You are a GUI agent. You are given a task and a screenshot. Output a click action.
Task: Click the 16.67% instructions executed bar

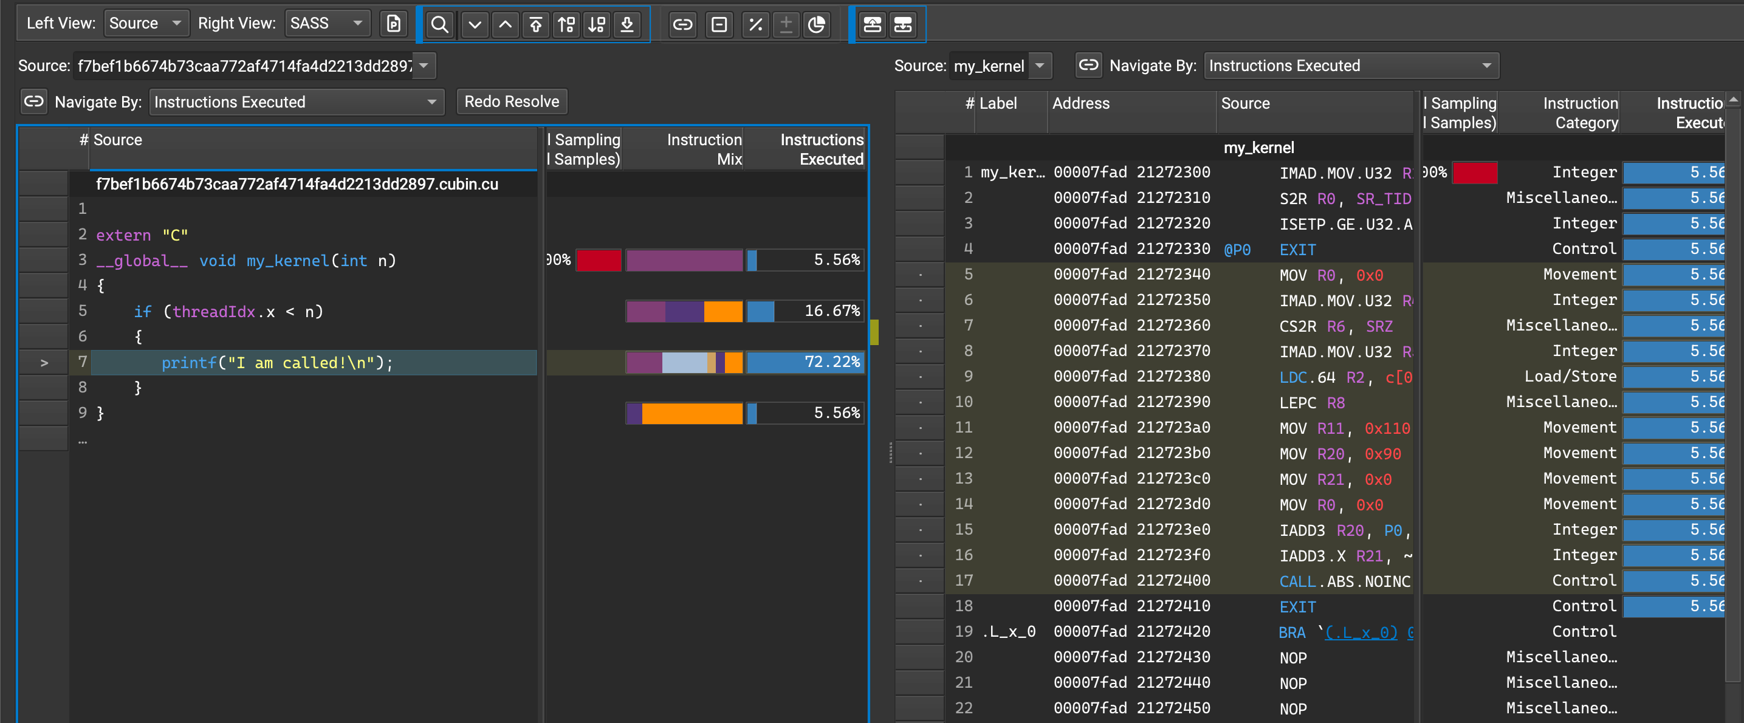tap(805, 312)
